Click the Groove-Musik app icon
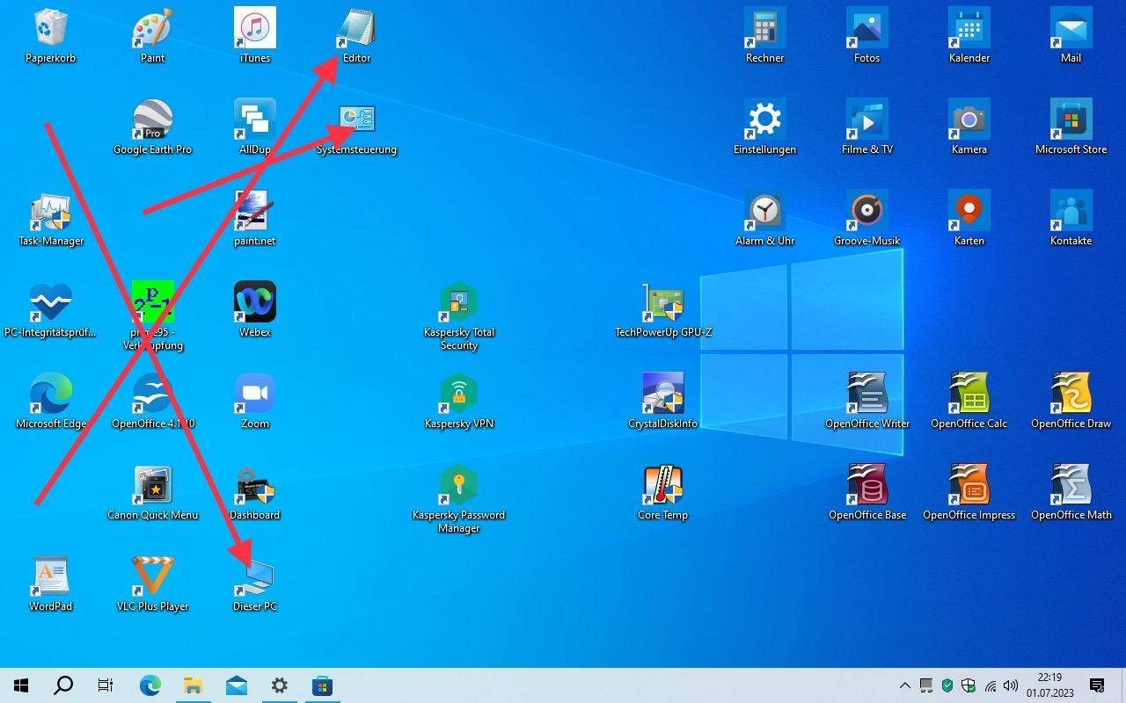 (866, 212)
